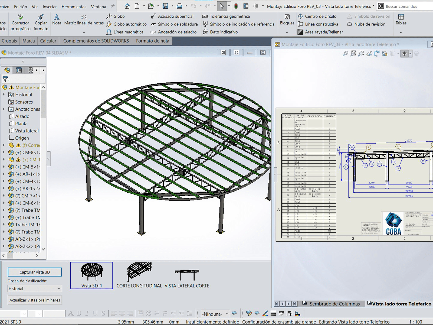Click the Save floppy disk icon
The image size is (433, 325).
[x=165, y=6]
